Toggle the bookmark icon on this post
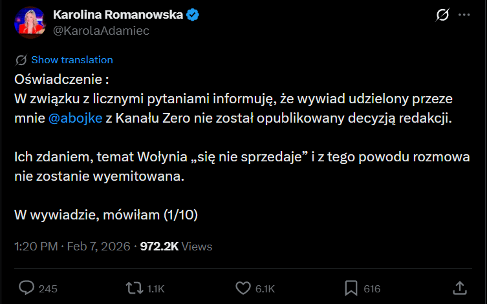 351,288
